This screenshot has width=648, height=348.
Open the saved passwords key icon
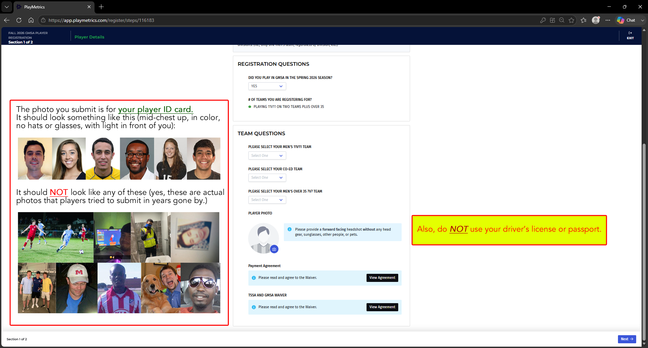tap(543, 20)
